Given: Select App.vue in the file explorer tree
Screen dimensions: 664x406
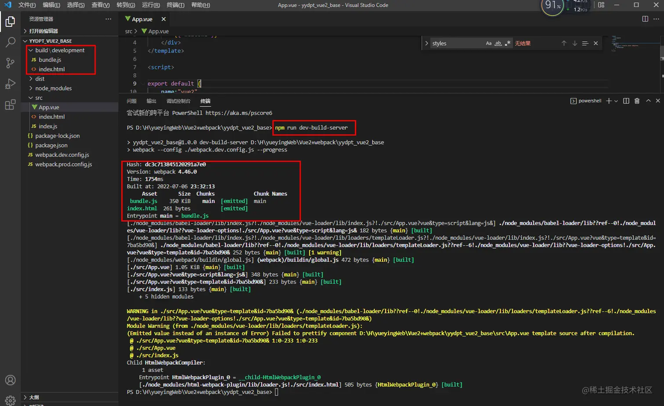Looking at the screenshot, I should coord(70,107).
